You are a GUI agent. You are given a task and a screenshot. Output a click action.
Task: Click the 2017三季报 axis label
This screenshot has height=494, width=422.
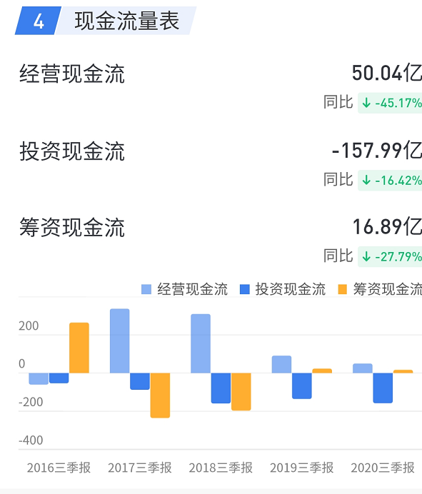140,468
